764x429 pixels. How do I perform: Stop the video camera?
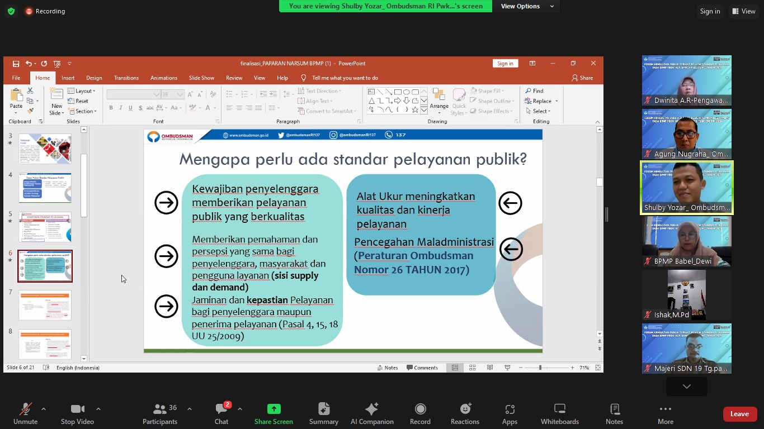[77, 414]
